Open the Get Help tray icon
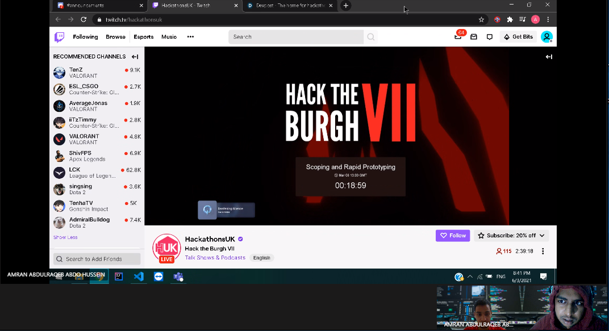This screenshot has height=331, width=609. [x=458, y=276]
